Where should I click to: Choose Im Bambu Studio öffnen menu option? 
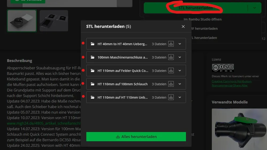pyautogui.click(x=202, y=19)
